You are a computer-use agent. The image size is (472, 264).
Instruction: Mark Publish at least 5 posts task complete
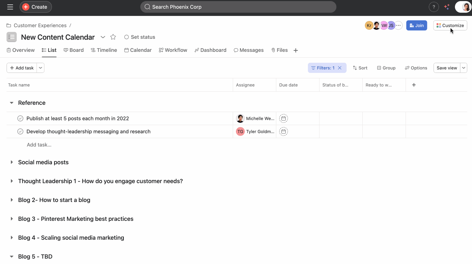tap(20, 118)
